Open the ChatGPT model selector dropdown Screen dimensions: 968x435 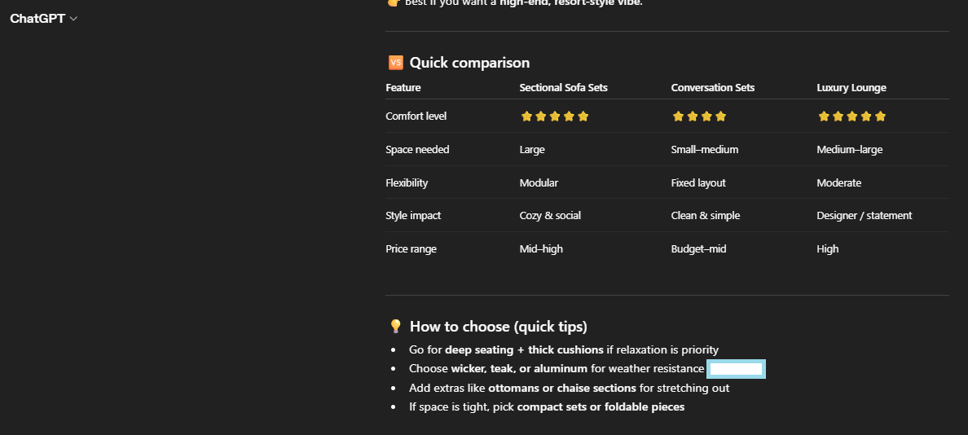pyautogui.click(x=43, y=19)
